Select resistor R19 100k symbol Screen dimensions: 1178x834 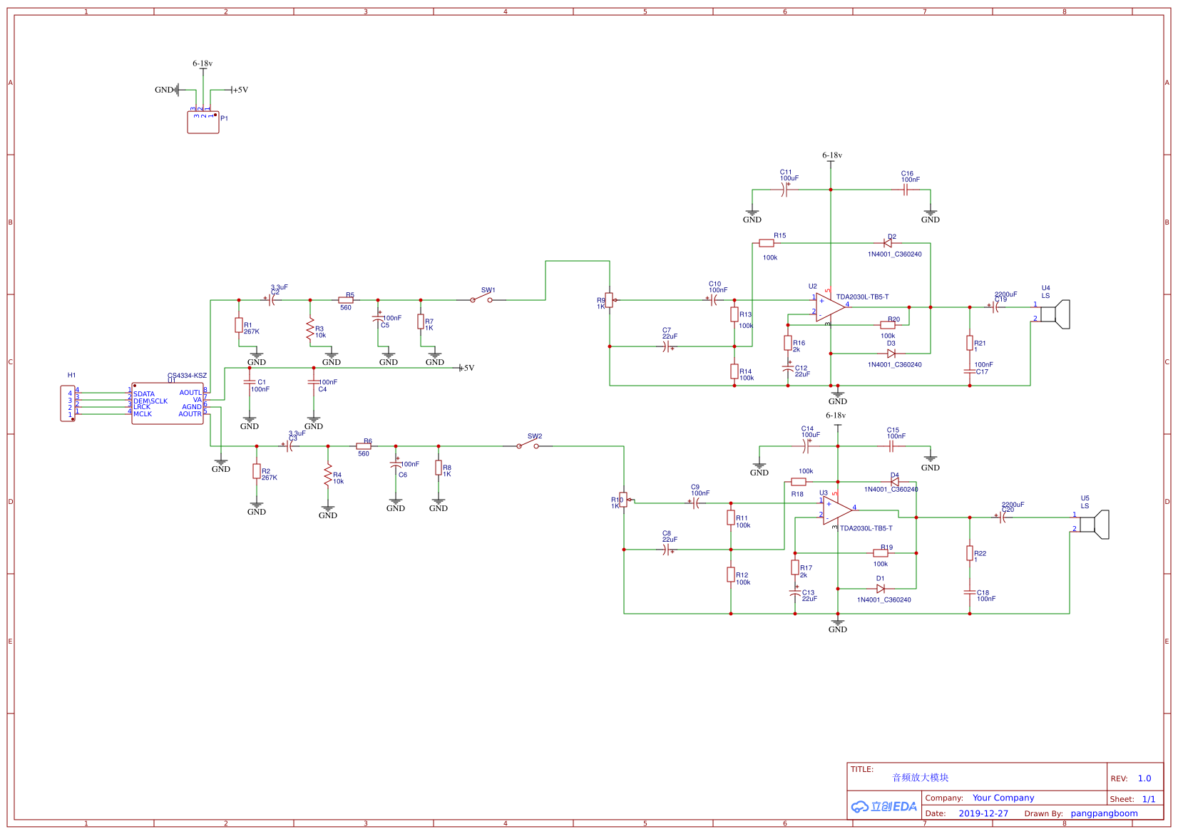(881, 553)
